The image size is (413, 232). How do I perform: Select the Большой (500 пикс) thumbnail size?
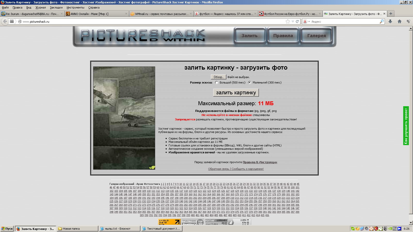pos(217,82)
